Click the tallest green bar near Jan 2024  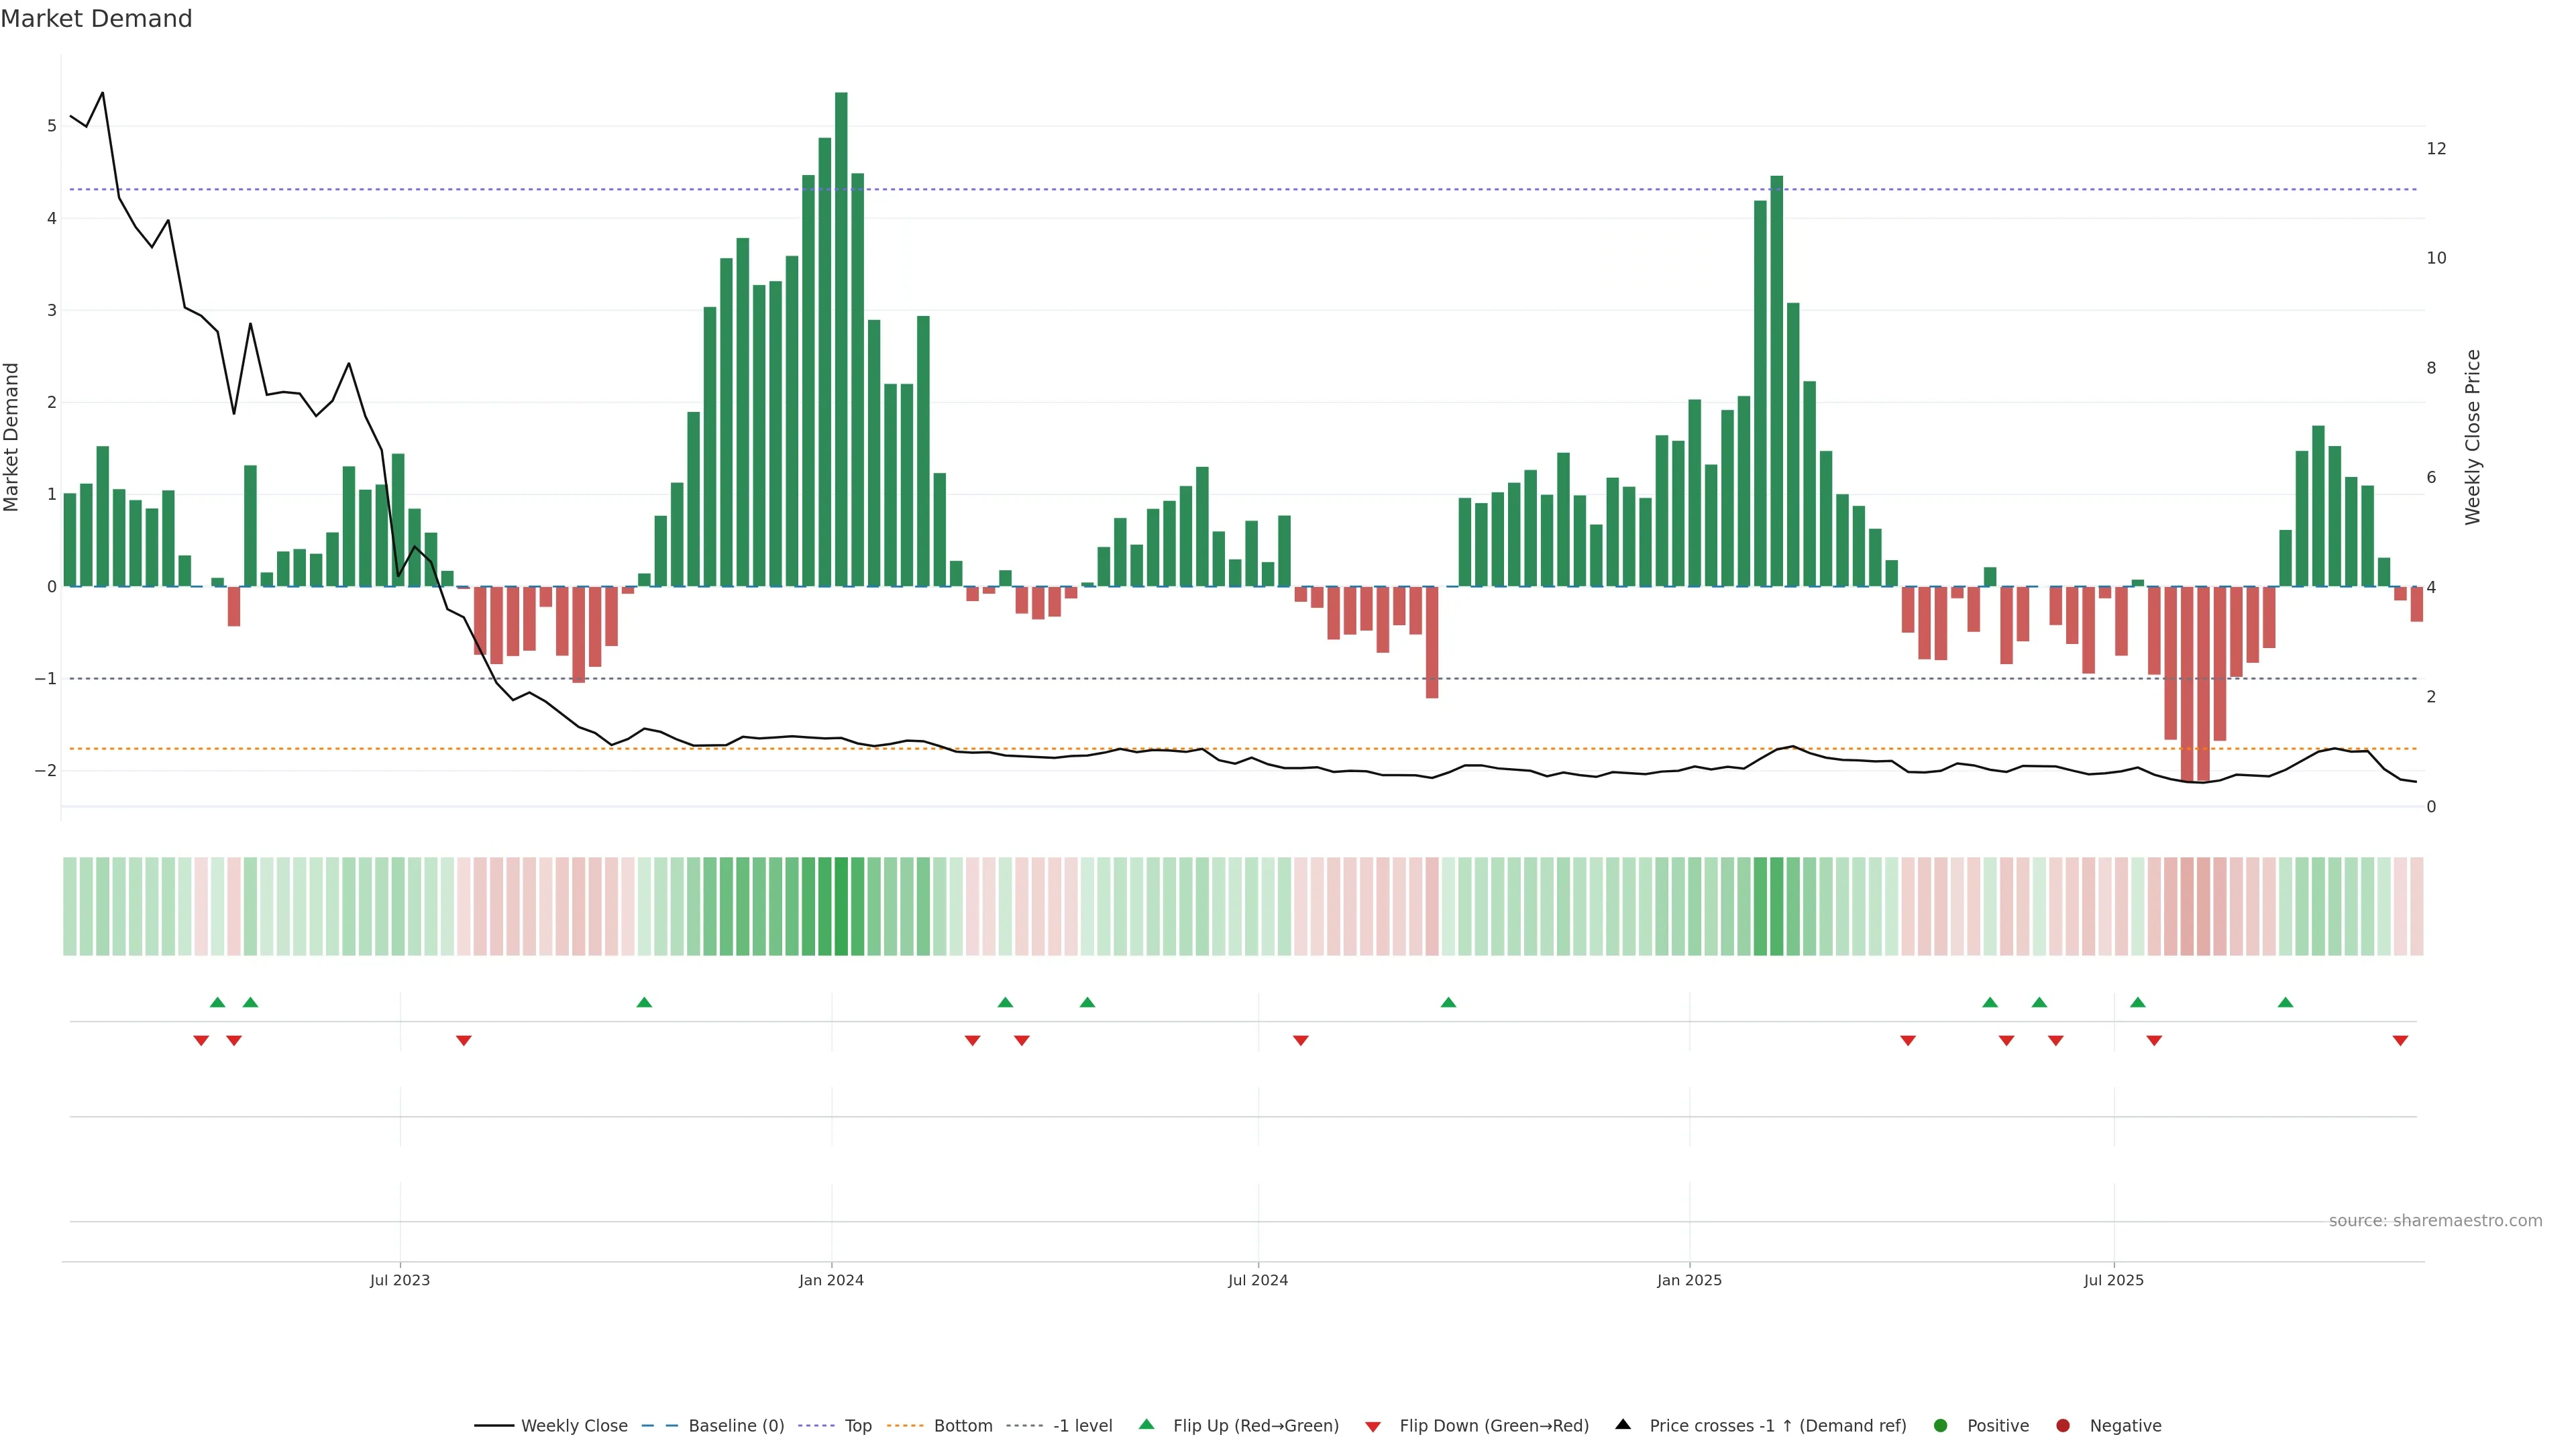point(841,340)
